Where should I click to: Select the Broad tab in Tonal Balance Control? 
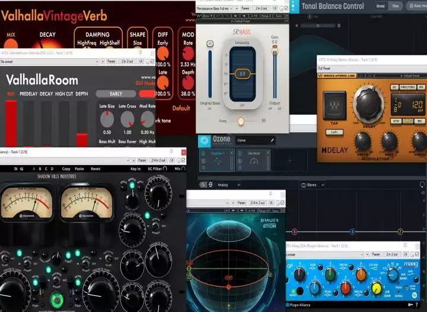pos(380,6)
